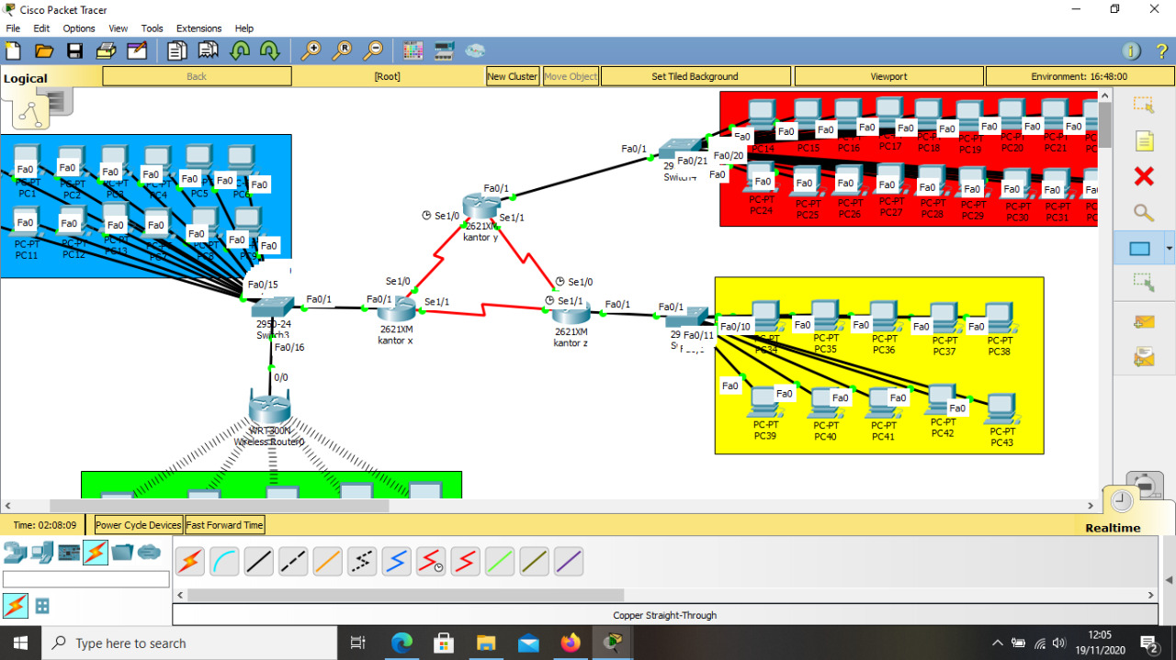Add a Simple PDU envelope
1176x660 pixels.
[x=1143, y=320]
